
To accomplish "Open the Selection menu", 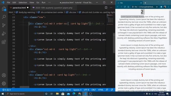I will 23,2.
